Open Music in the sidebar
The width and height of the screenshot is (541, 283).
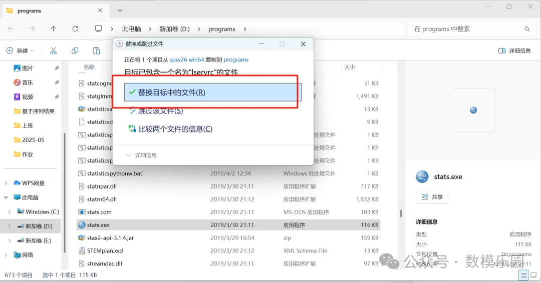click(28, 82)
